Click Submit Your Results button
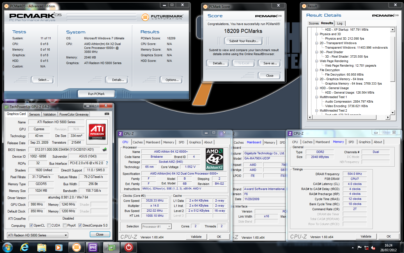404x253 pixels. [x=244, y=41]
